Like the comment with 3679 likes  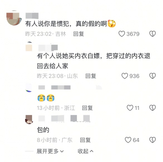tap(122, 34)
